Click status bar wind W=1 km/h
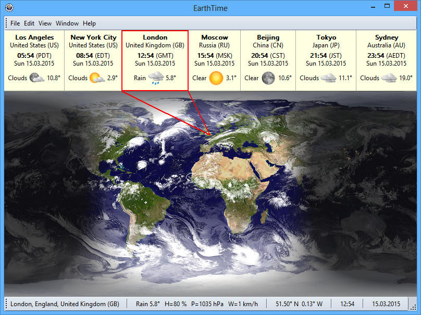 pyautogui.click(x=243, y=304)
